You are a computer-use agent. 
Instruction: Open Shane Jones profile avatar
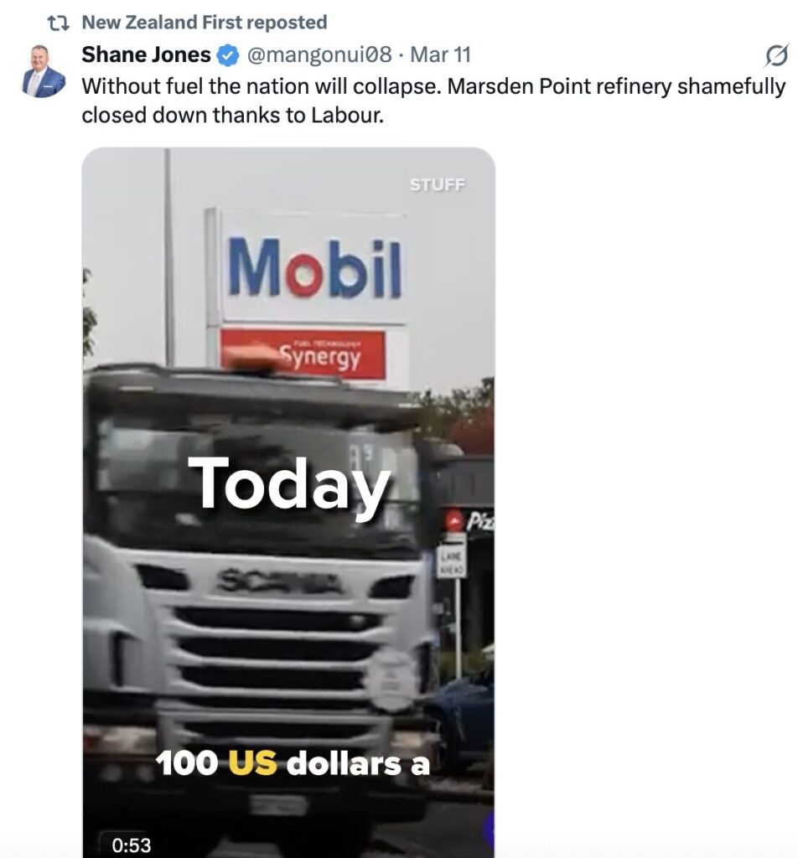[x=44, y=71]
